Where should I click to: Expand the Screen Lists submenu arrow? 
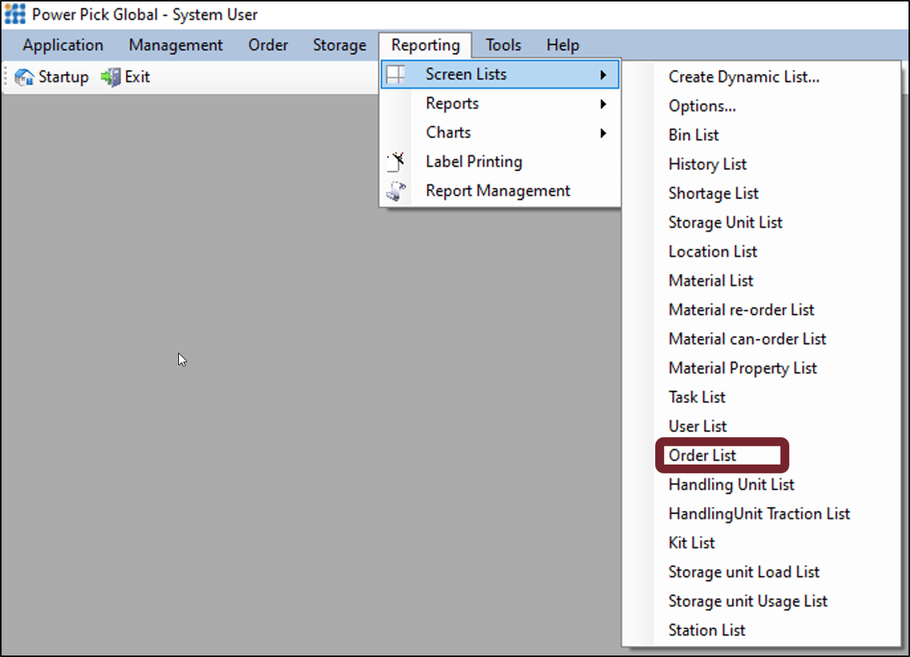point(604,74)
